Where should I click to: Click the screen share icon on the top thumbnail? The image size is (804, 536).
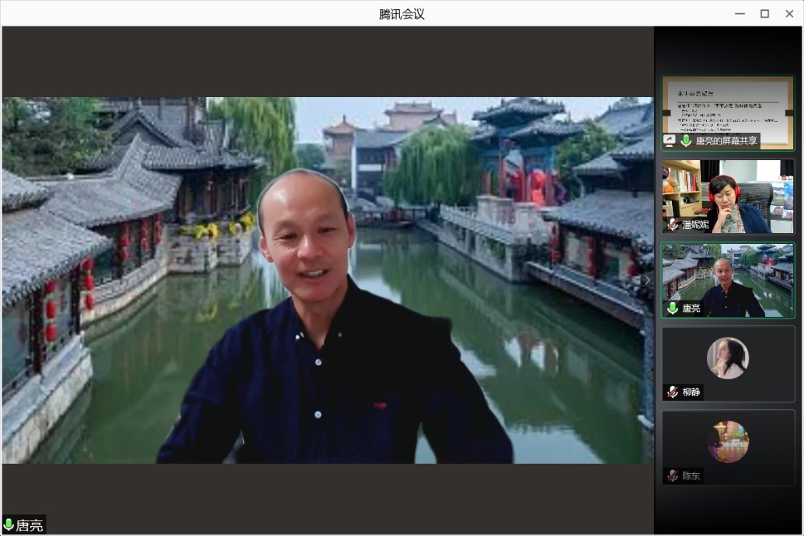[x=670, y=141]
